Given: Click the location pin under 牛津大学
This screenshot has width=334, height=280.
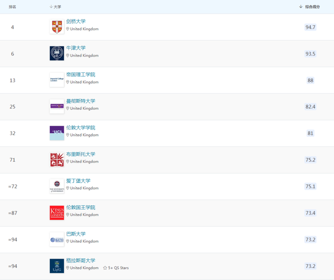Looking at the screenshot, I should 68,55.
